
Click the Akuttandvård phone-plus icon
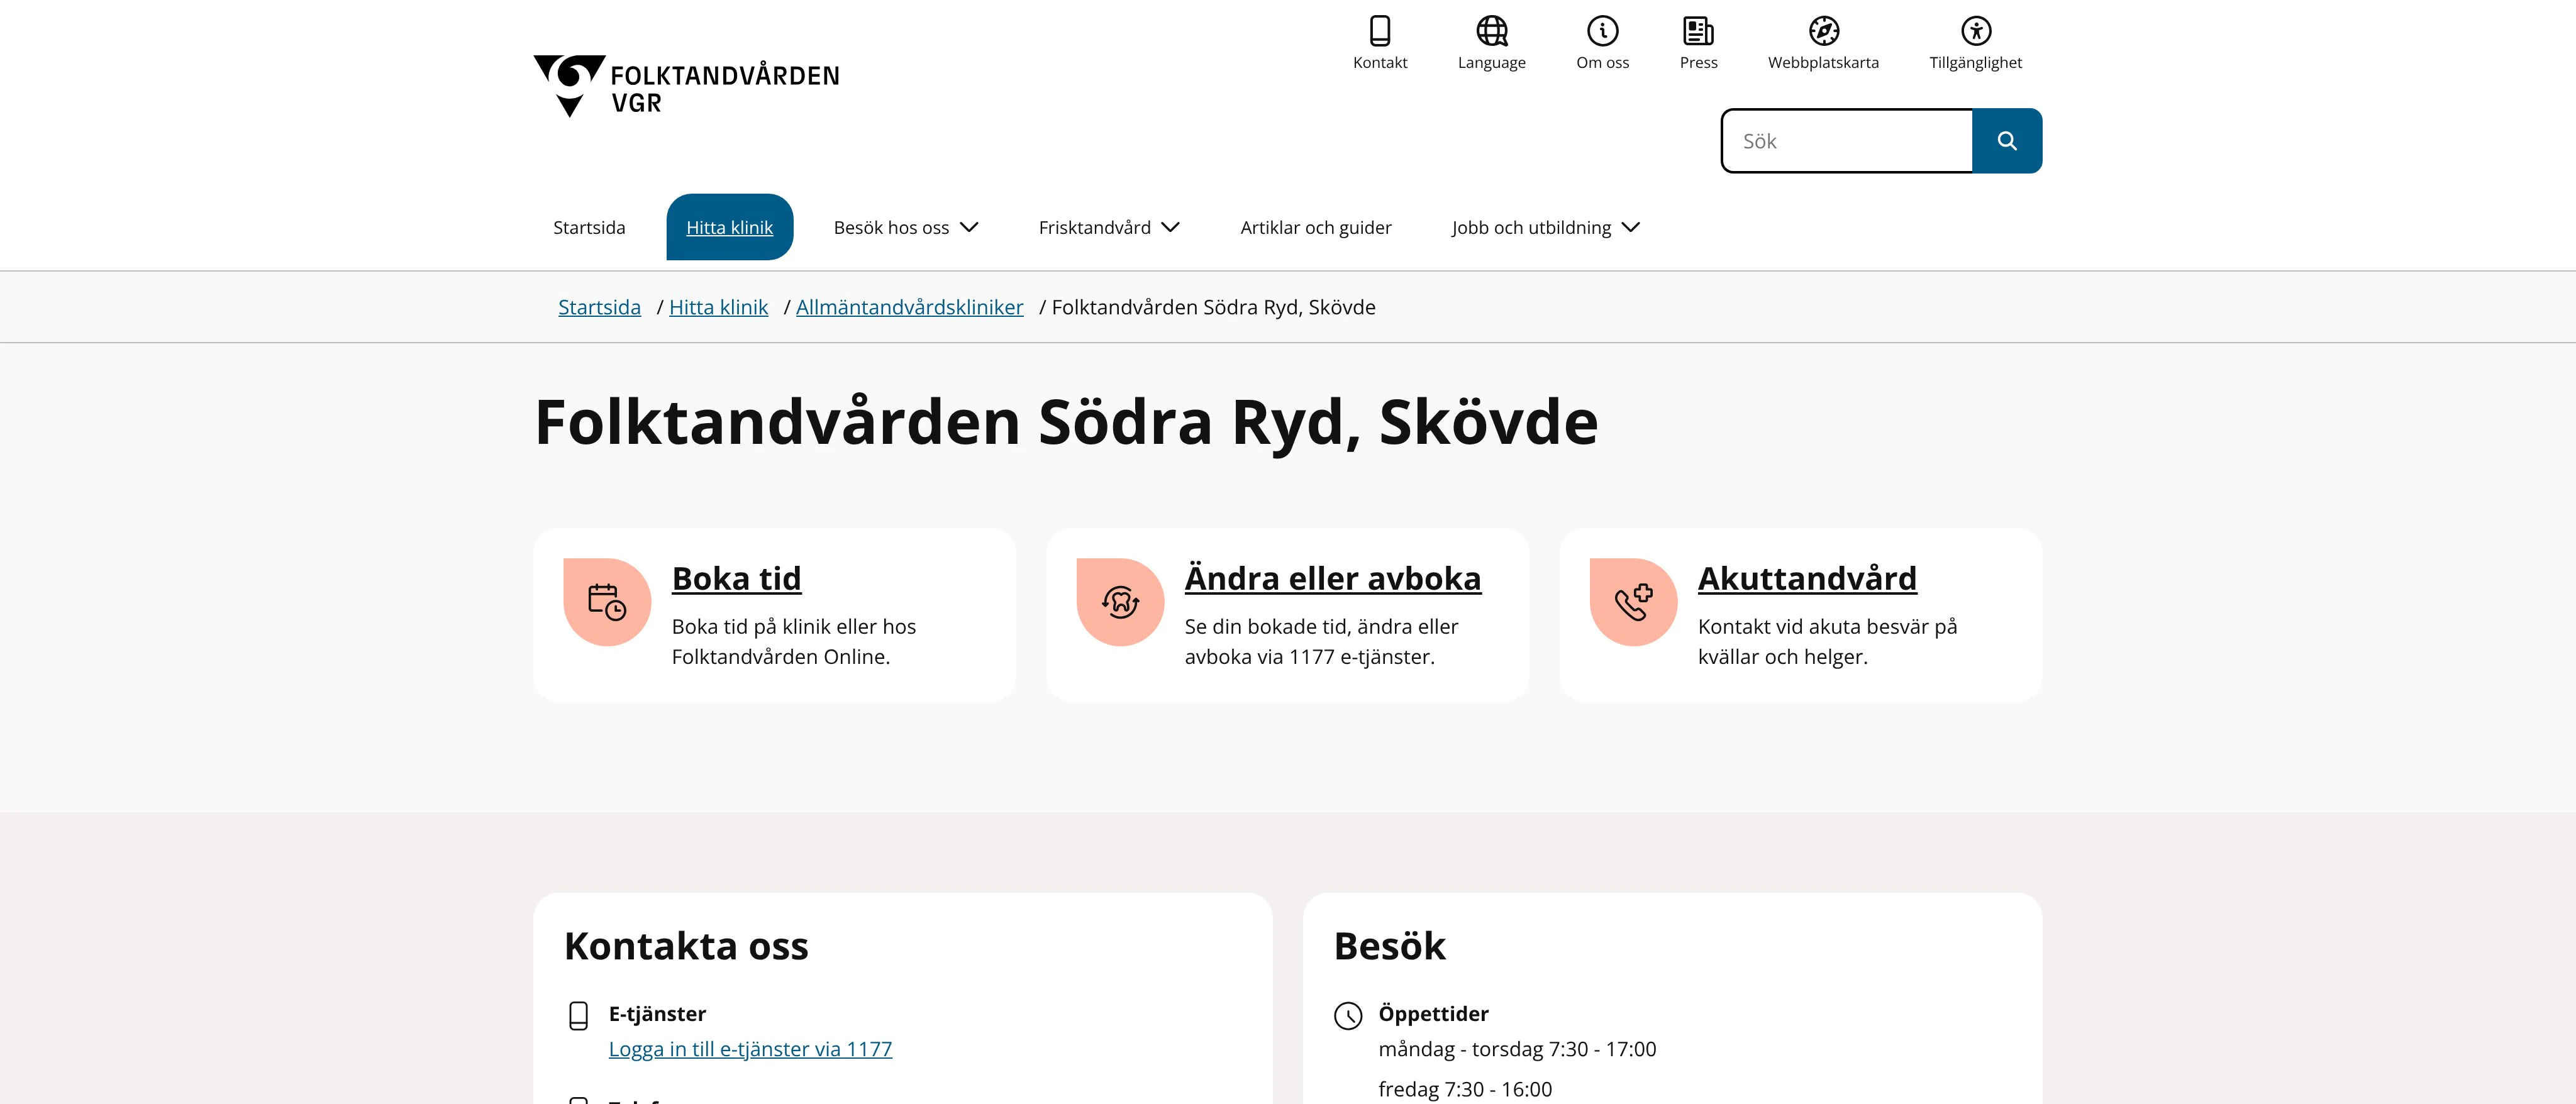(x=1633, y=602)
